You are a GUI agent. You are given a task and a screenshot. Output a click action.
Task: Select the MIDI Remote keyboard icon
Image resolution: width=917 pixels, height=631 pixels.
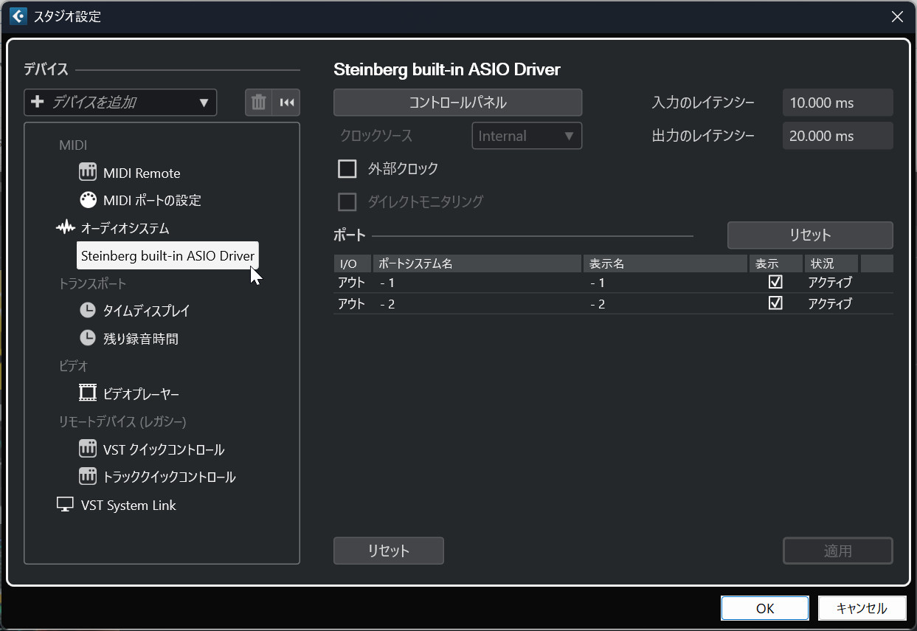[x=88, y=173]
